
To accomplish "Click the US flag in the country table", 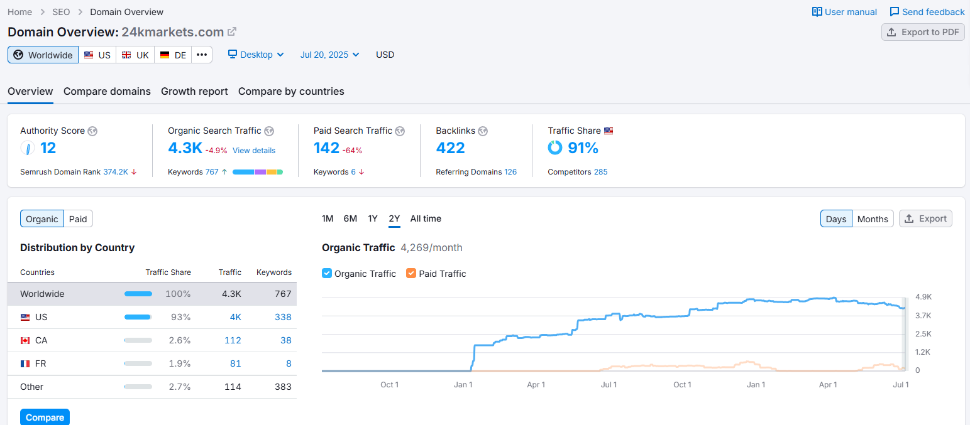I will tap(25, 317).
